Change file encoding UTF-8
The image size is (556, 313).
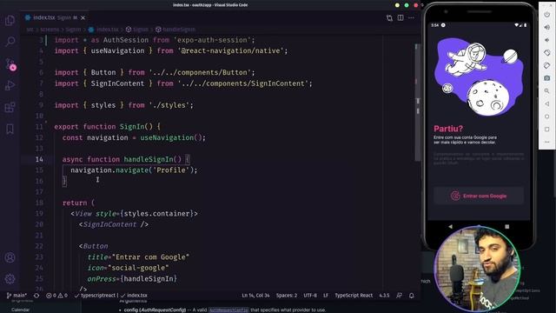[310, 296]
